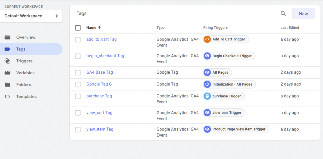
Task: Click the search magnifier icon in Tags
Action: [283, 14]
